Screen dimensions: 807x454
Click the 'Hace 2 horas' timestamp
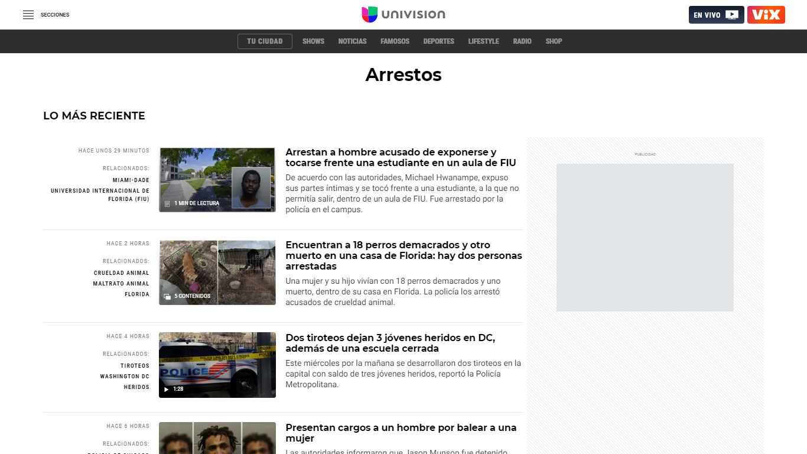tap(128, 244)
